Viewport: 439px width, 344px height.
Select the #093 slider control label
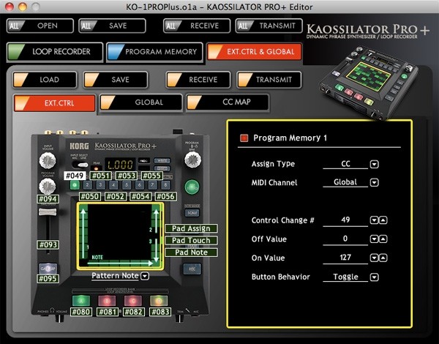pos(48,244)
